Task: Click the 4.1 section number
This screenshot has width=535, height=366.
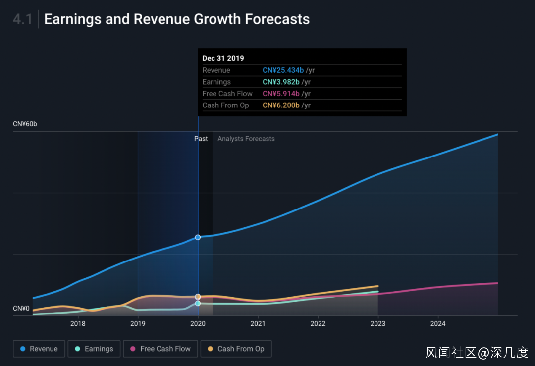Action: pos(22,19)
